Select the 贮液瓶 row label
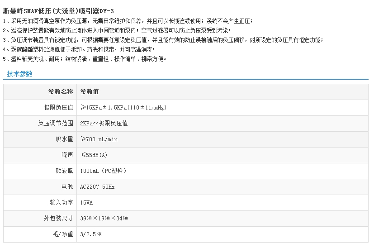Screen dimensions: 374x248 (x=64, y=171)
